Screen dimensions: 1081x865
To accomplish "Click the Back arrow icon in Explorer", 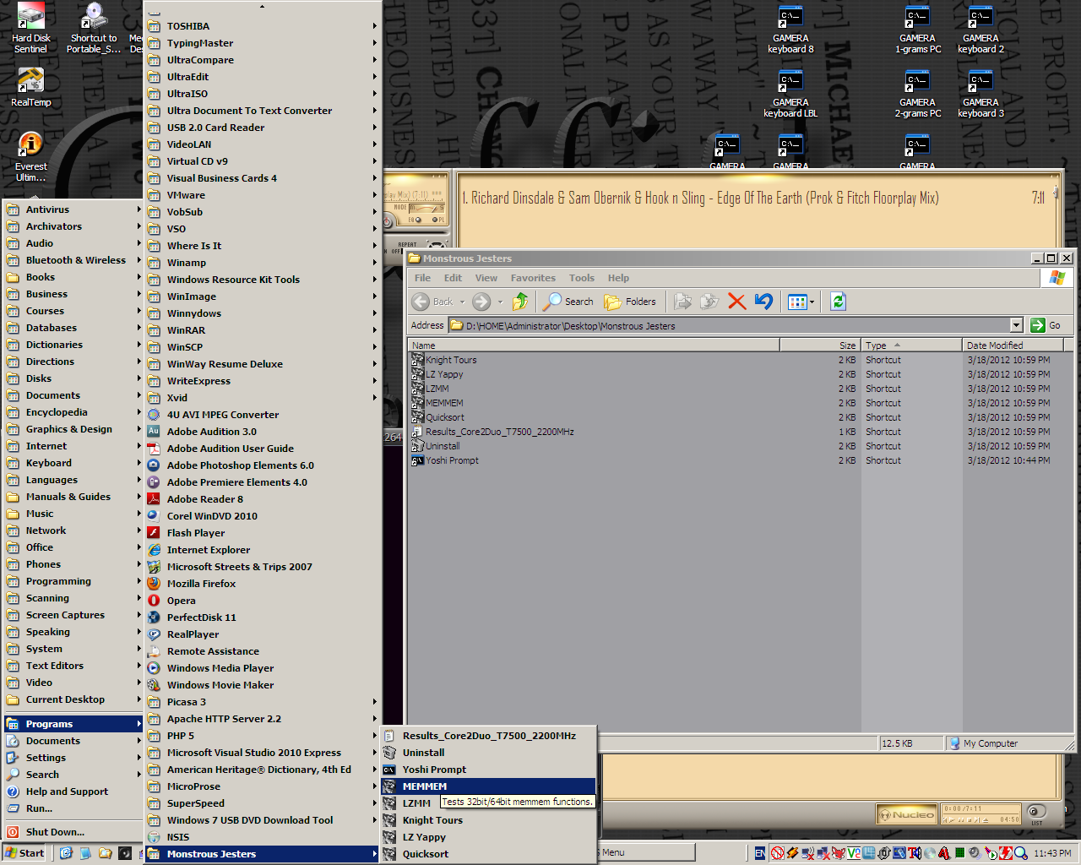I will click(x=421, y=302).
